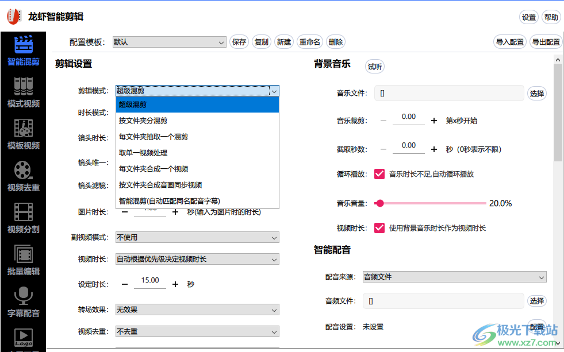Disable 循环播放 for background music
This screenshot has width=564, height=352.
[379, 174]
